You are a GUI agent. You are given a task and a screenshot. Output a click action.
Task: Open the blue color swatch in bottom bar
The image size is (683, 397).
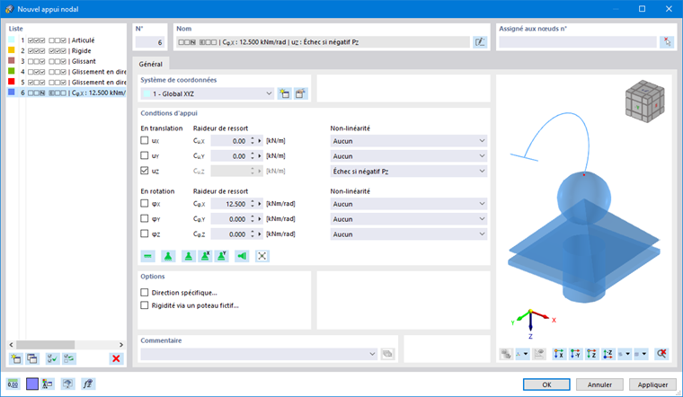click(32, 384)
